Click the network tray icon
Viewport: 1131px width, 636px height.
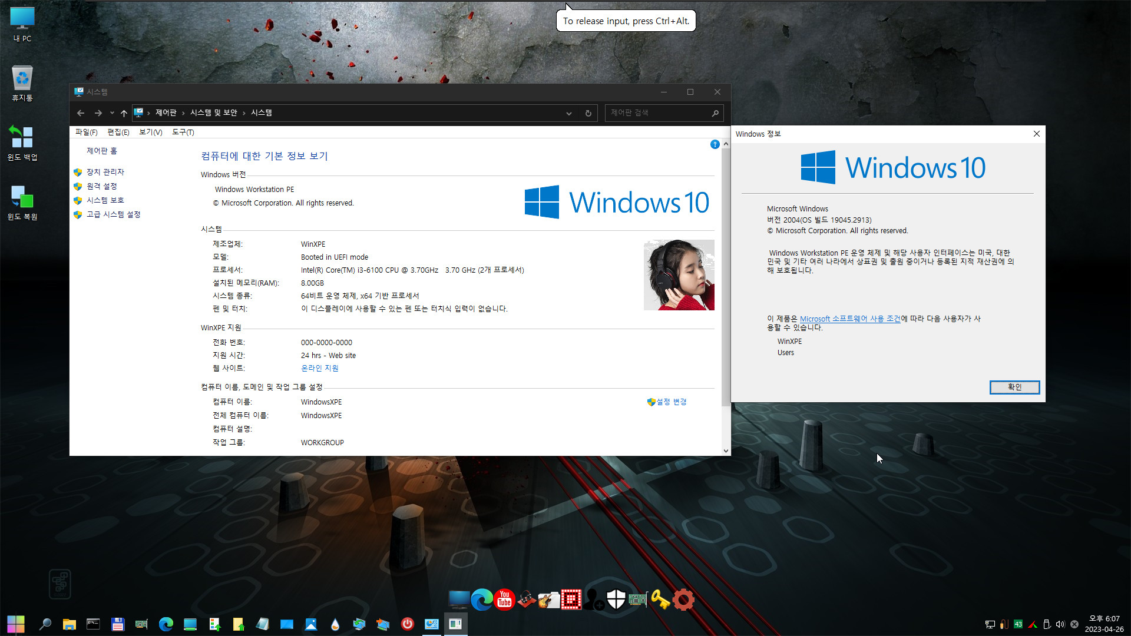pos(990,624)
